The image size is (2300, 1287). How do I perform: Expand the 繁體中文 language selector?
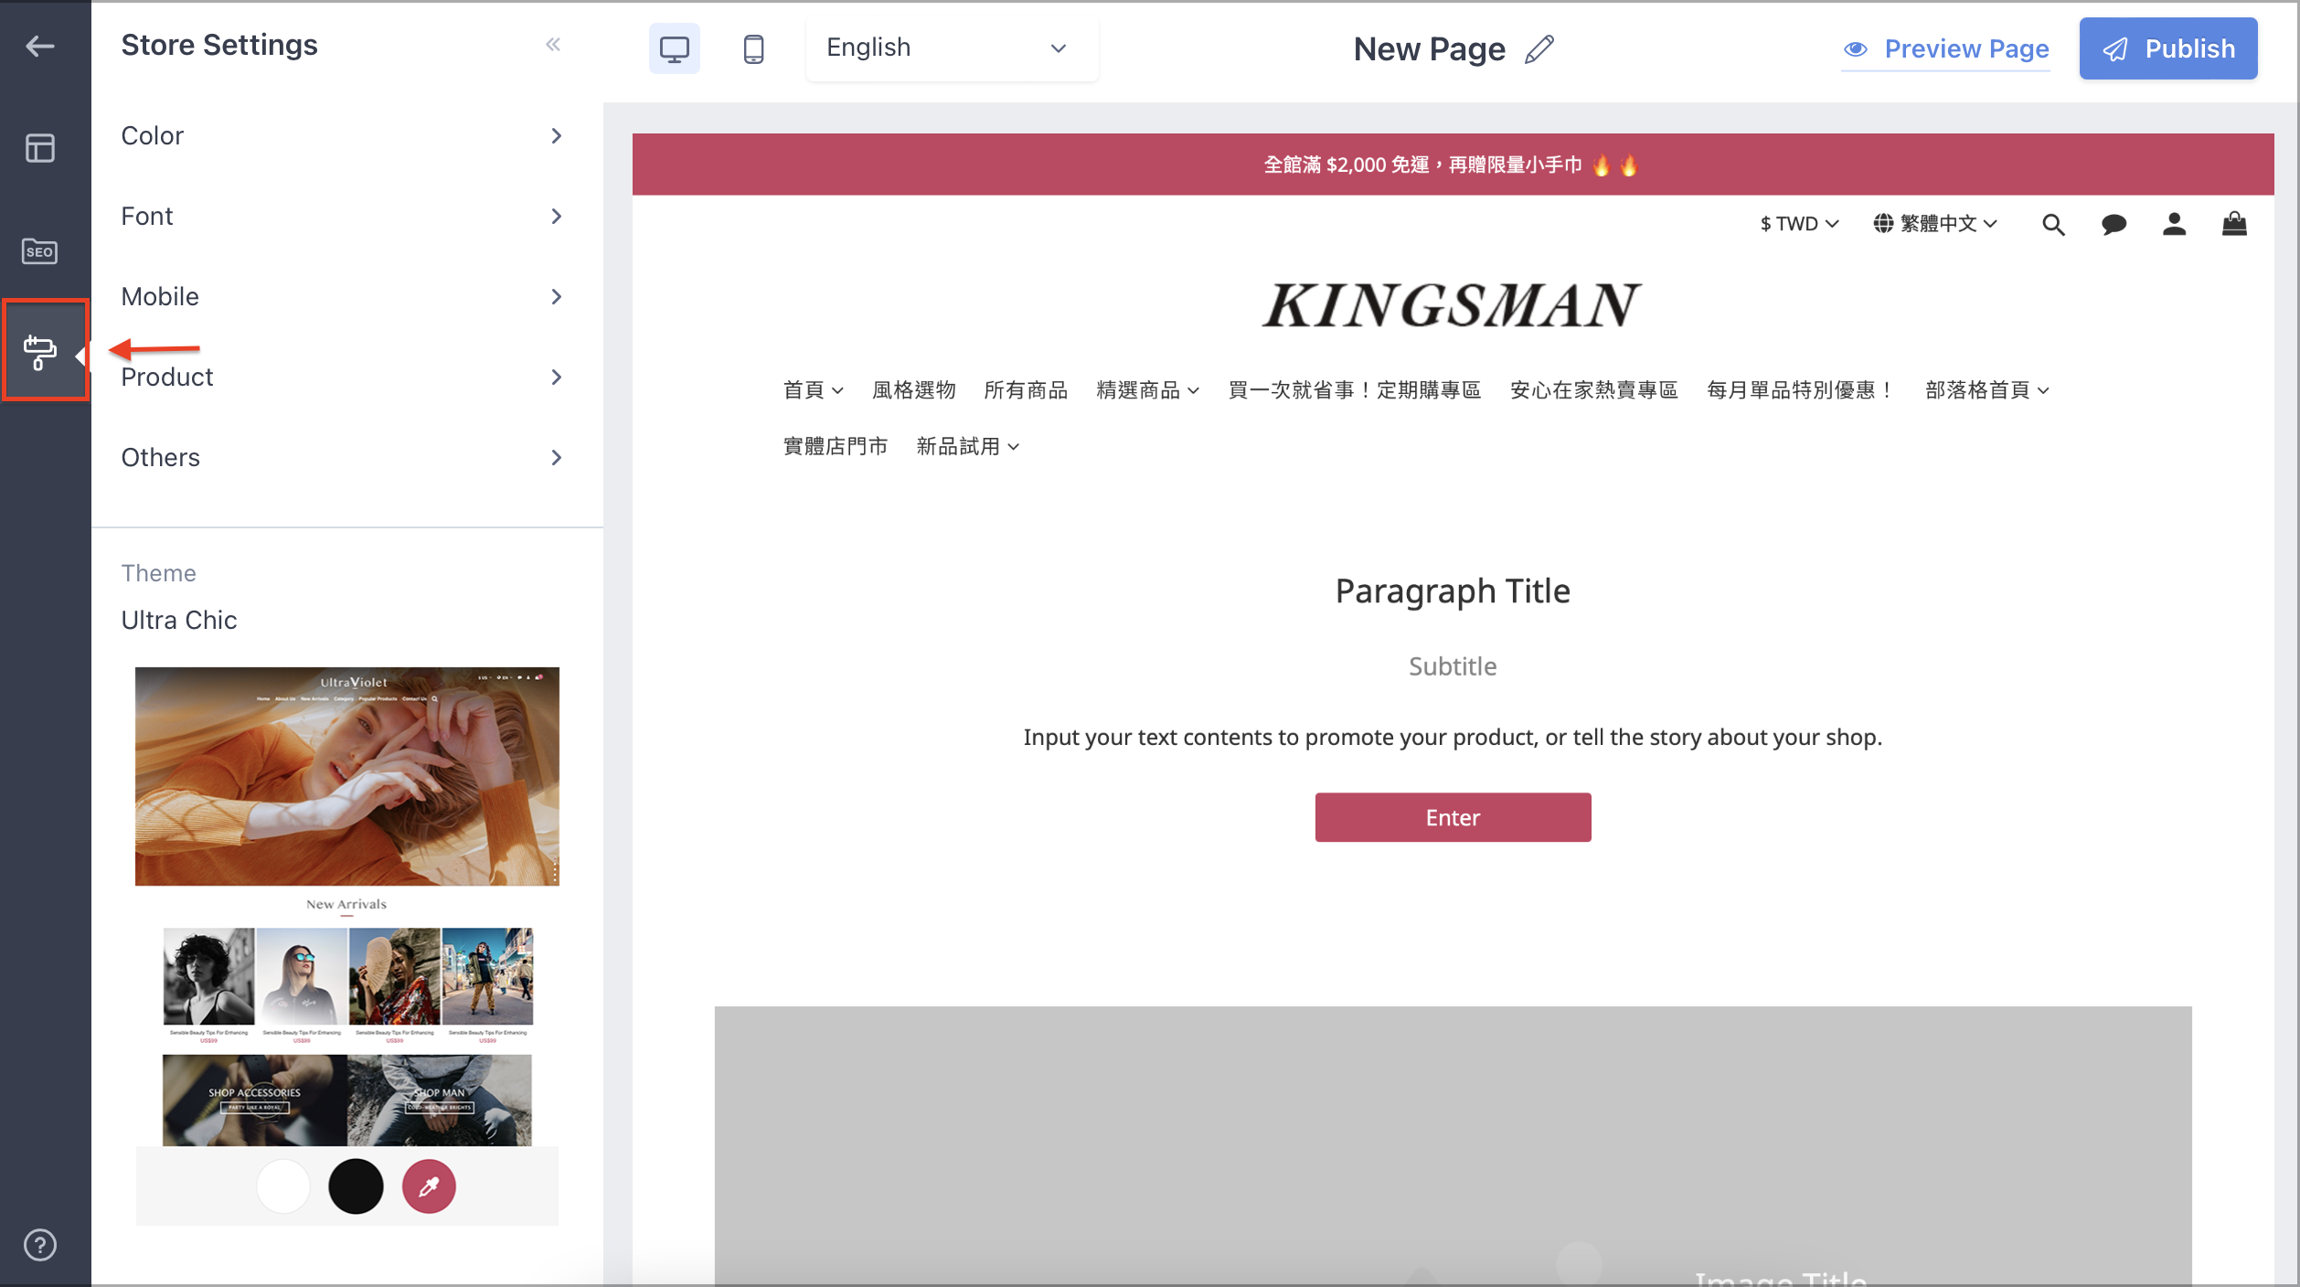1935,224
